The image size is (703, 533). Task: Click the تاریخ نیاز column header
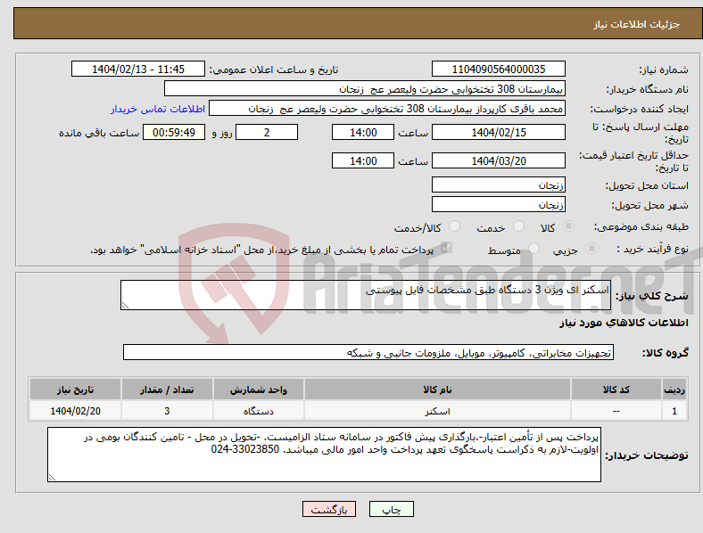coord(75,389)
